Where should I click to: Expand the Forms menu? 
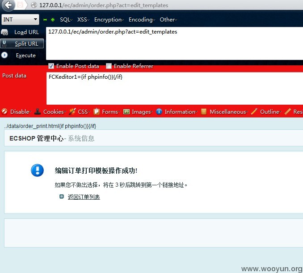111,111
